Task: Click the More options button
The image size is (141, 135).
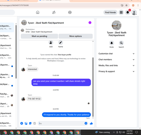Action: click(x=76, y=36)
